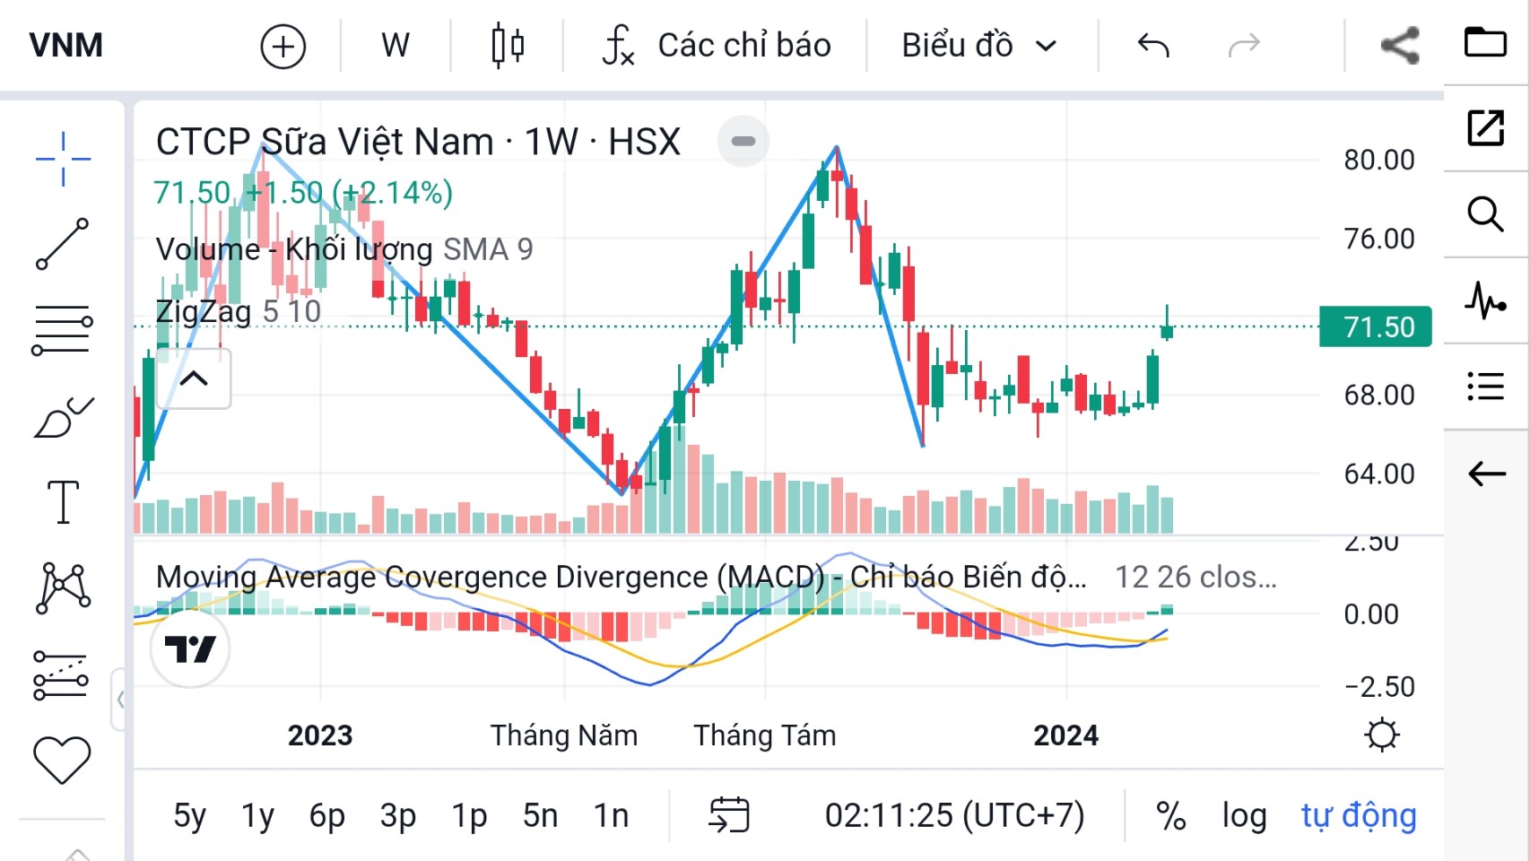Set the 1y time range
Image resolution: width=1530 pixels, height=861 pixels.
coord(258,815)
